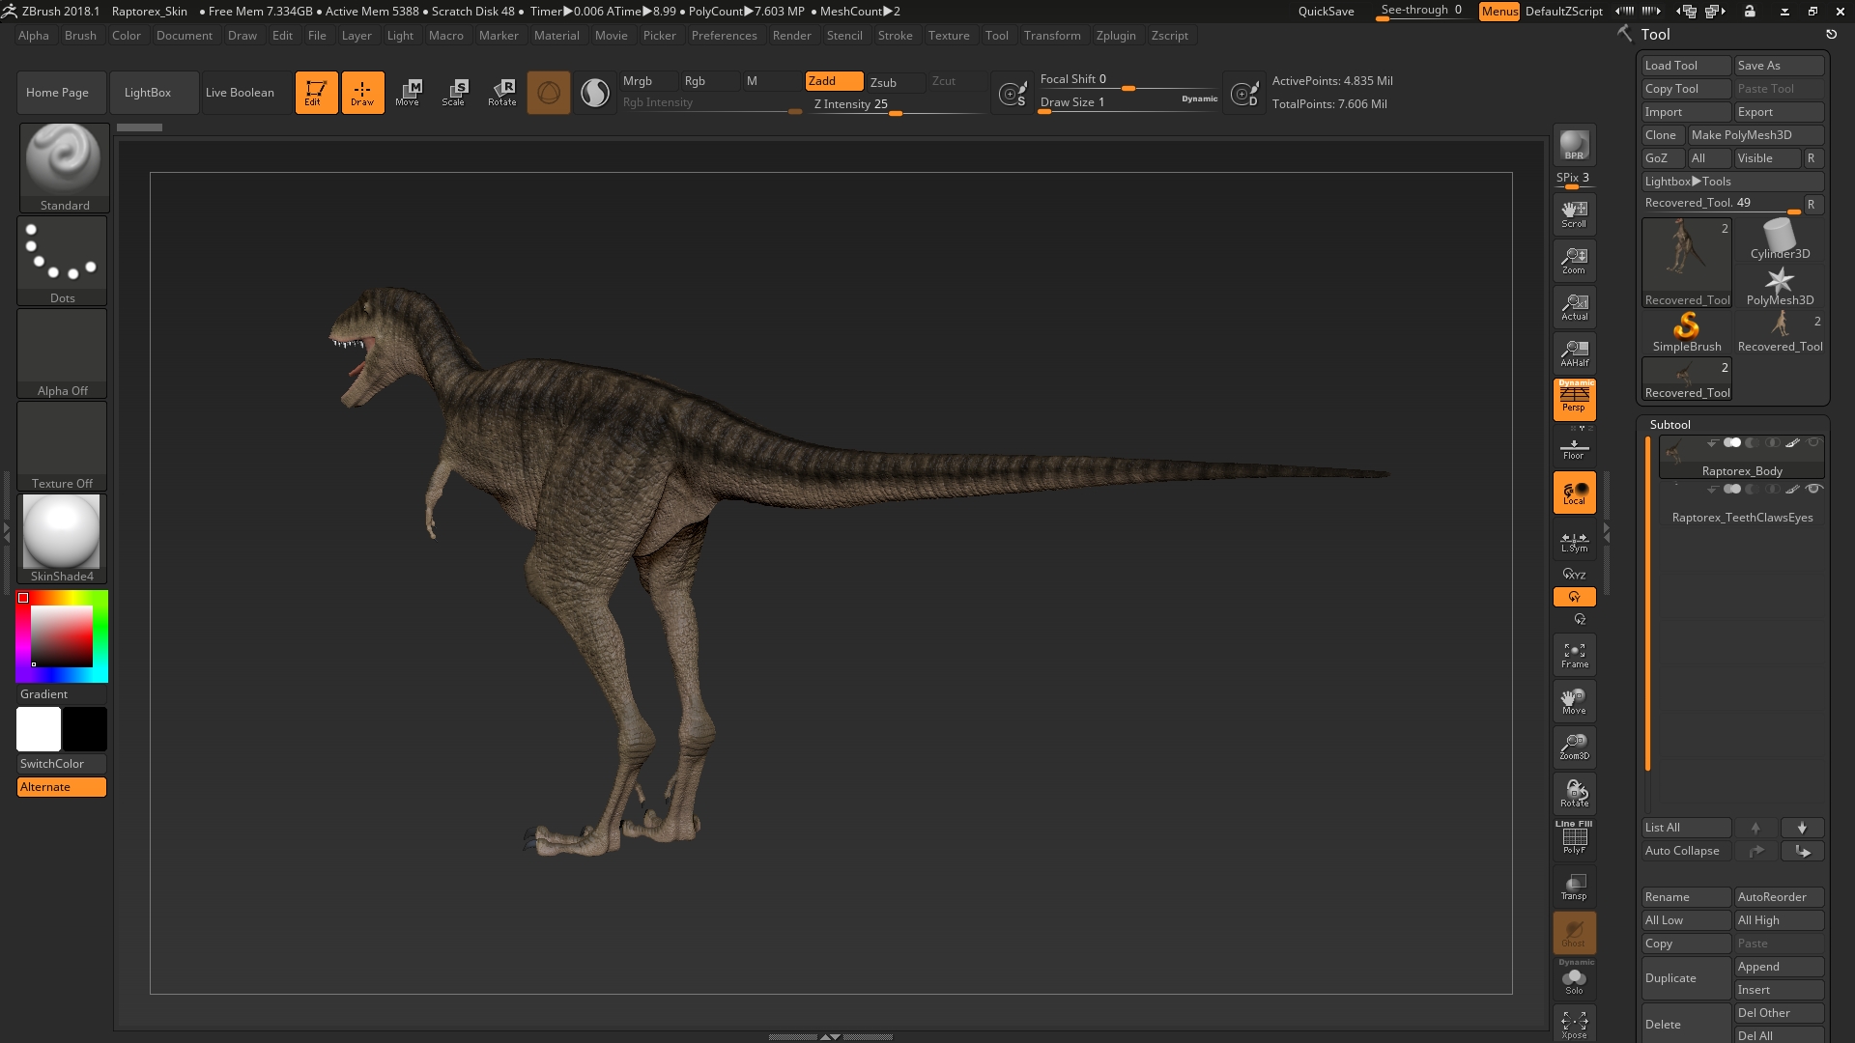This screenshot has height=1043, width=1855.
Task: Click the canvas Rotate navigation icon
Action: coord(1574,793)
